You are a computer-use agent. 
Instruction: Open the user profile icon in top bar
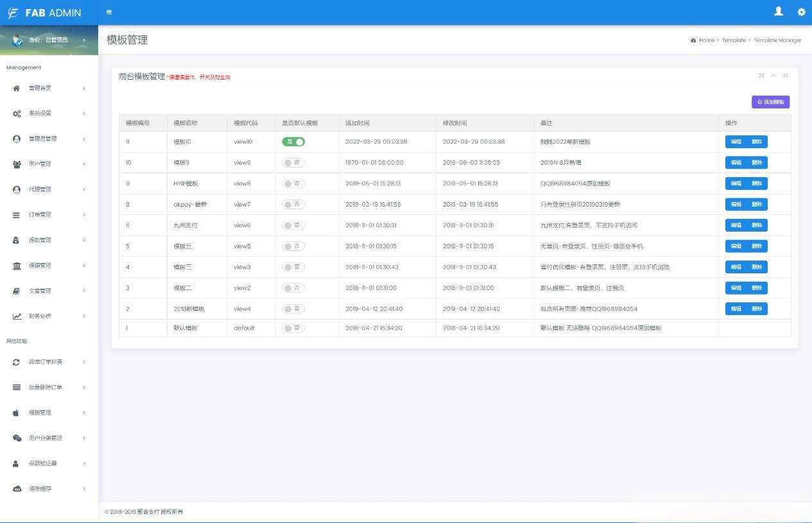(778, 12)
